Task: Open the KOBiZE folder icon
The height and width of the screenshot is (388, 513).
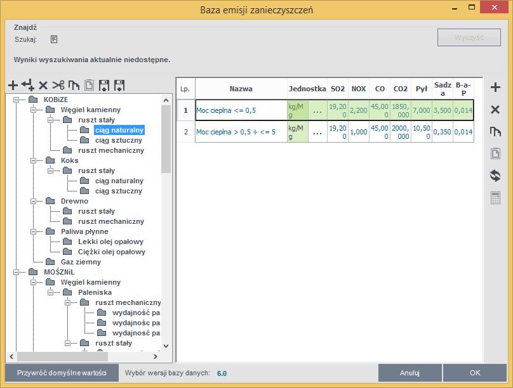Action: 33,100
